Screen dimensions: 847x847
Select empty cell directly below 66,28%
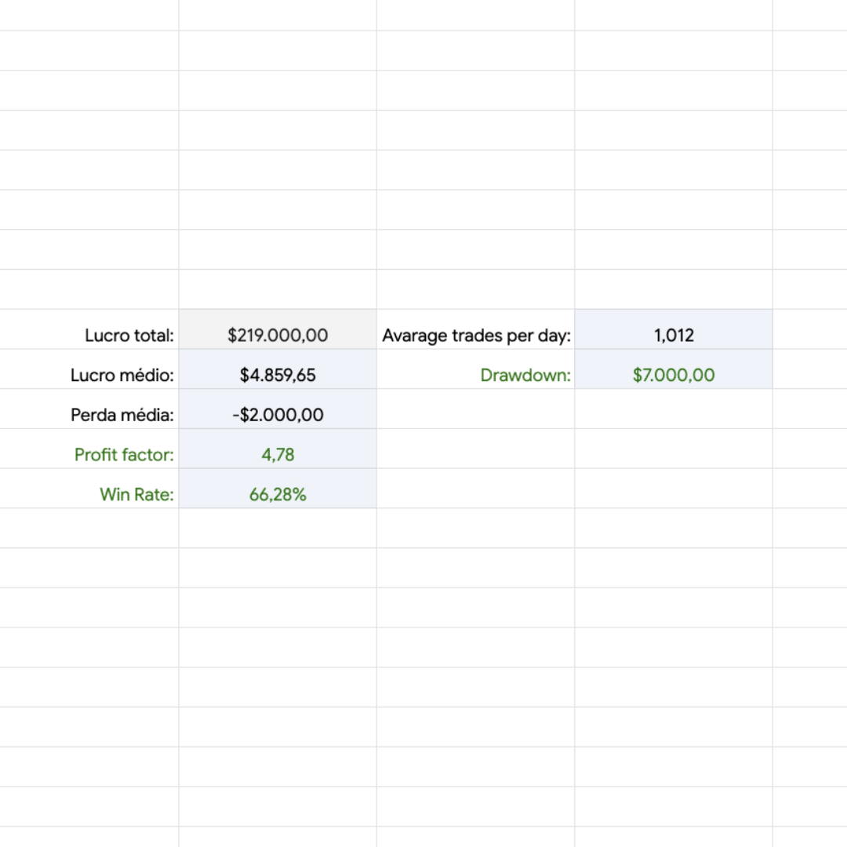coord(278,528)
